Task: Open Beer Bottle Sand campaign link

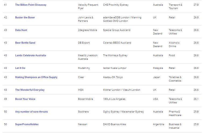Action: tap(25, 43)
